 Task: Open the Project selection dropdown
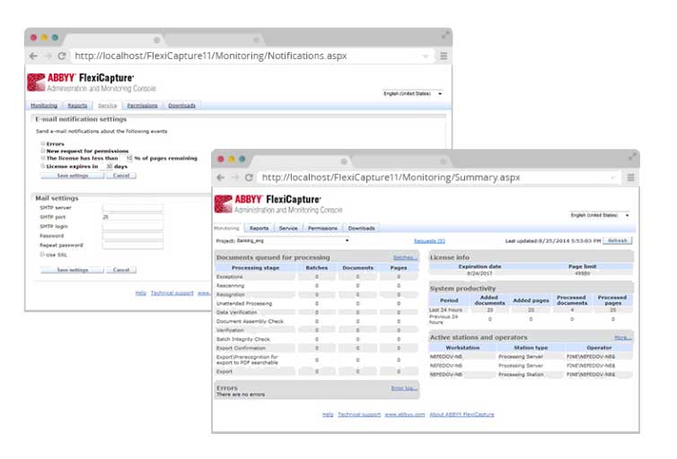[x=294, y=240]
